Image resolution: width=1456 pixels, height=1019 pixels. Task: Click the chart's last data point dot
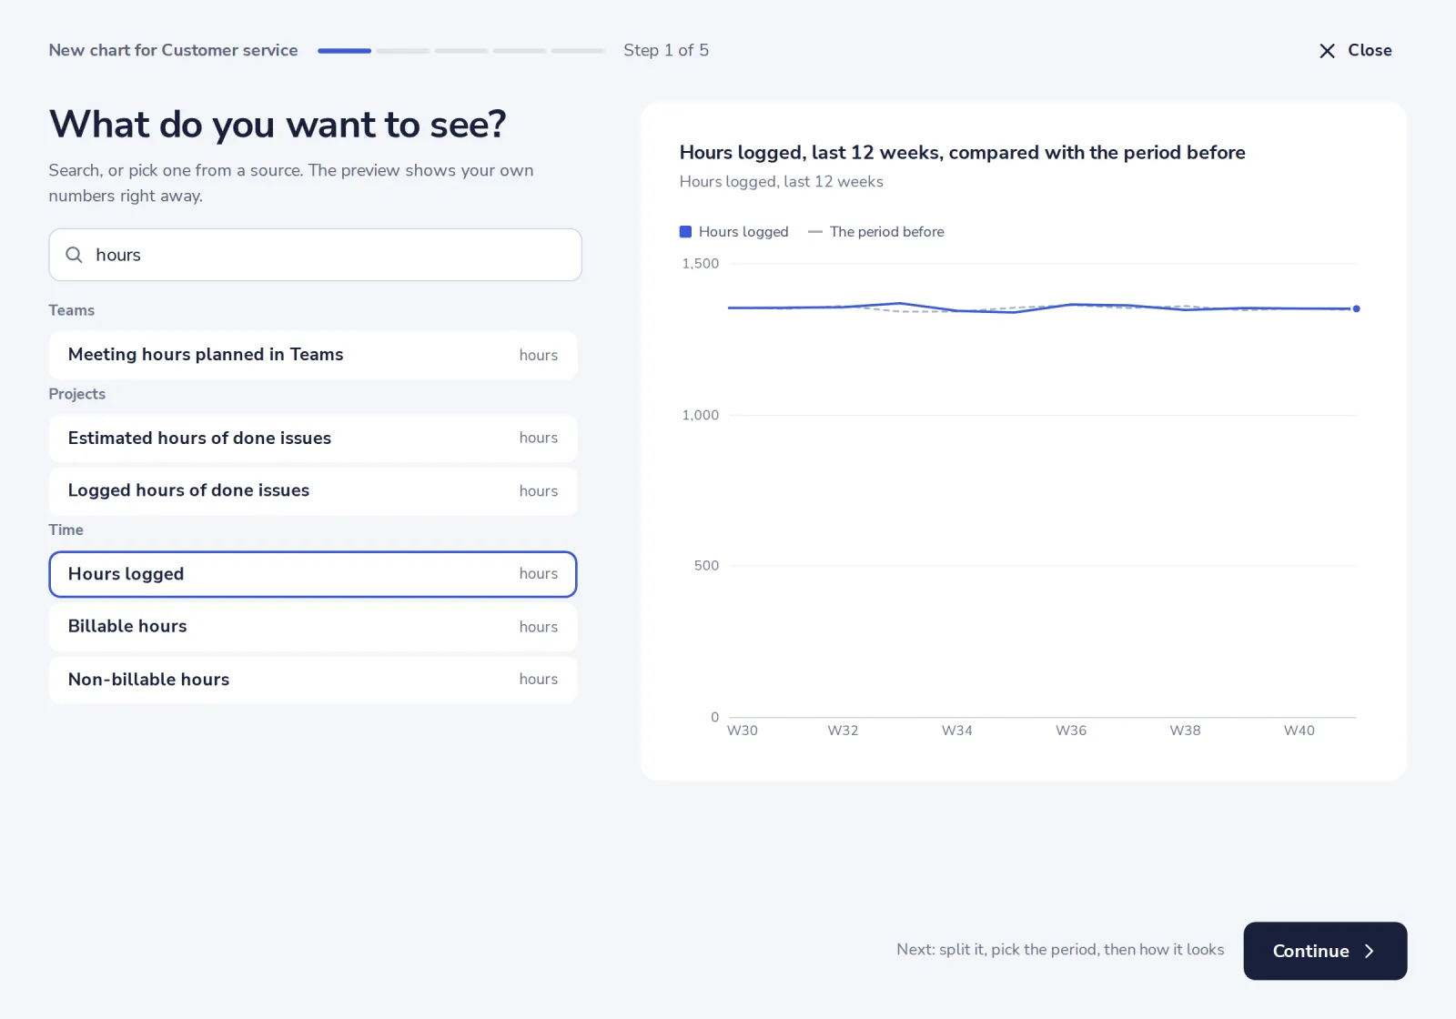click(1356, 309)
